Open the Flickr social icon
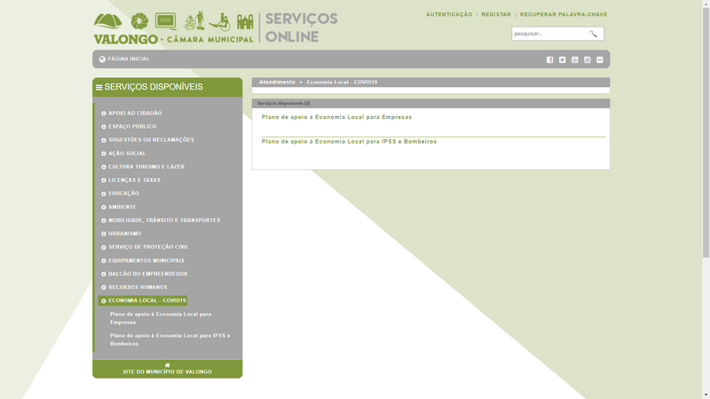Screen dimensions: 710x399 point(599,60)
